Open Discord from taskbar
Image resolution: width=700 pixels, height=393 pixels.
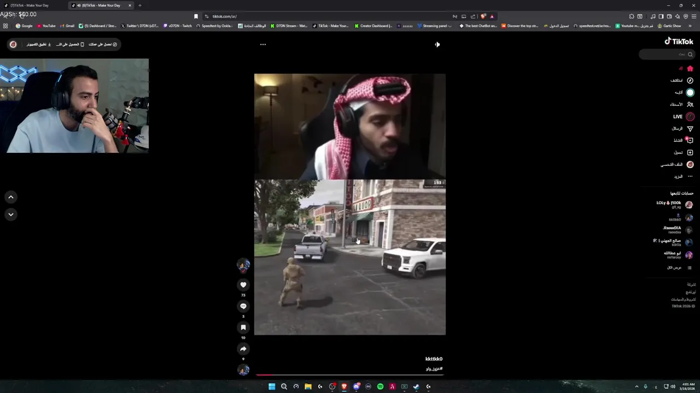click(356, 386)
